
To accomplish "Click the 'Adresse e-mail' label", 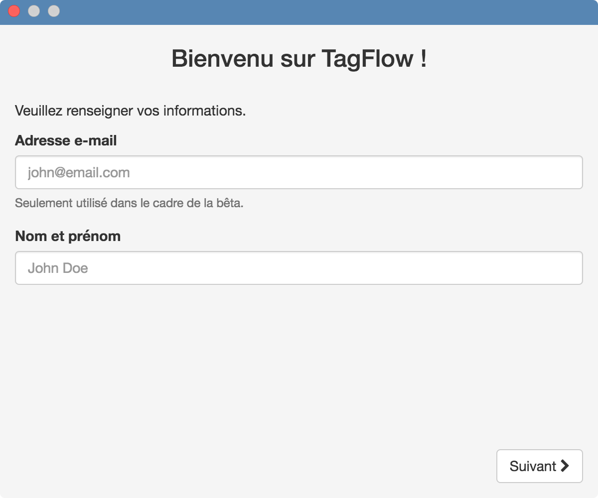I will 66,140.
